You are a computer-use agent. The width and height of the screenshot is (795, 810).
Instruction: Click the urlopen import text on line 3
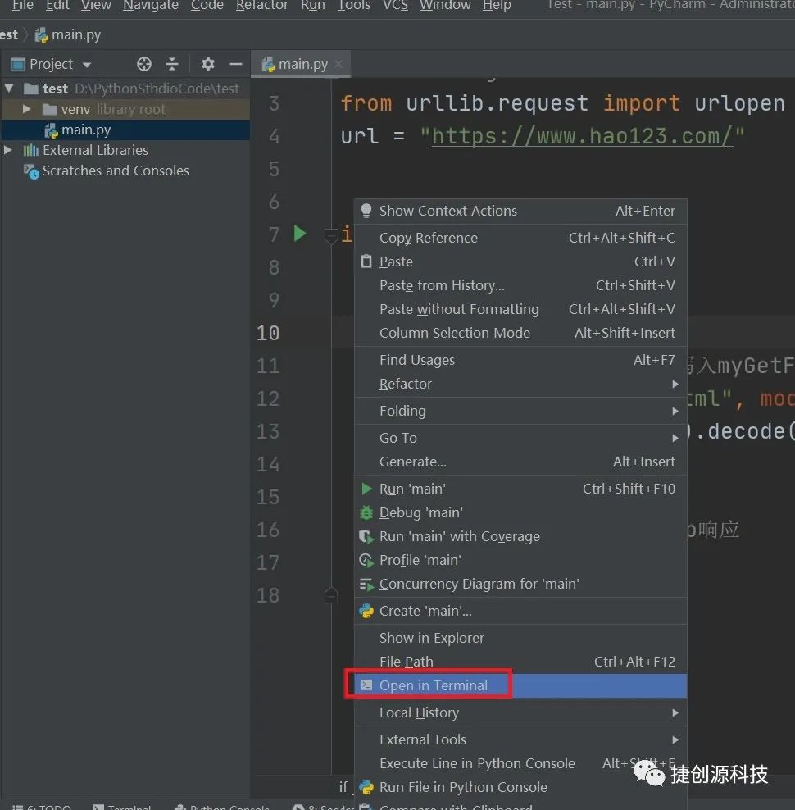click(740, 103)
